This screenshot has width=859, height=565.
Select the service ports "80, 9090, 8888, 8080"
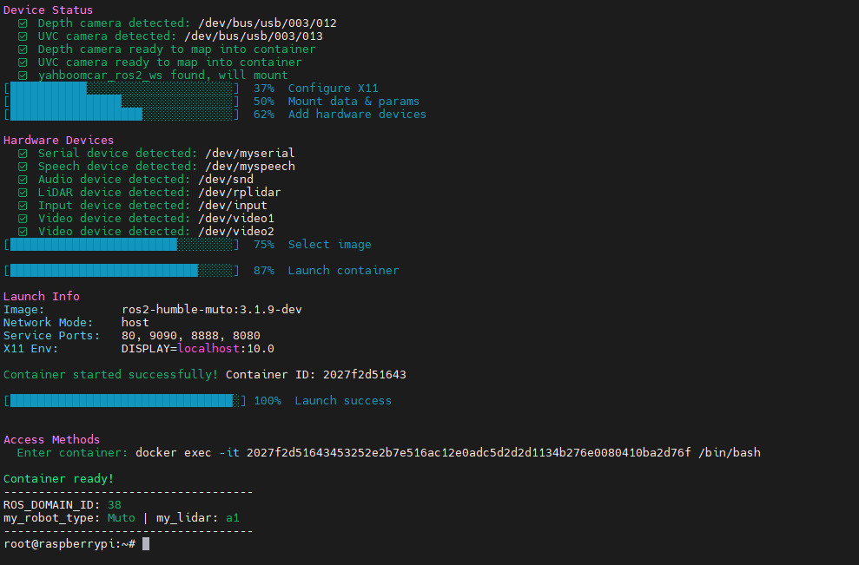pyautogui.click(x=190, y=336)
